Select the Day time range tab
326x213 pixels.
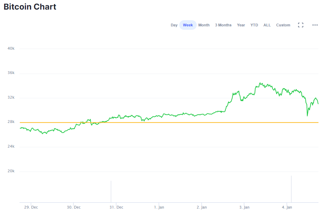click(x=174, y=25)
